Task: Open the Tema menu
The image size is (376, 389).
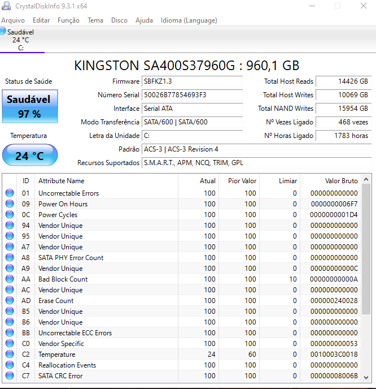Action: pos(95,20)
